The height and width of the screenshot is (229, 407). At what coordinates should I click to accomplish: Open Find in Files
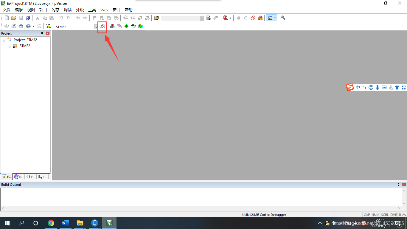point(157,18)
